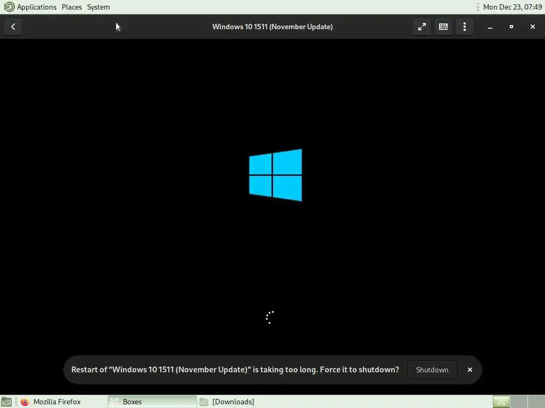Open the System menu
Viewport: 545px width, 408px height.
(98, 7)
